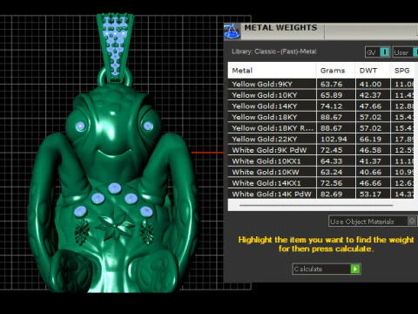The height and width of the screenshot is (314, 418).
Task: Select the Yellow Gold:18KY row
Action: (x=320, y=117)
